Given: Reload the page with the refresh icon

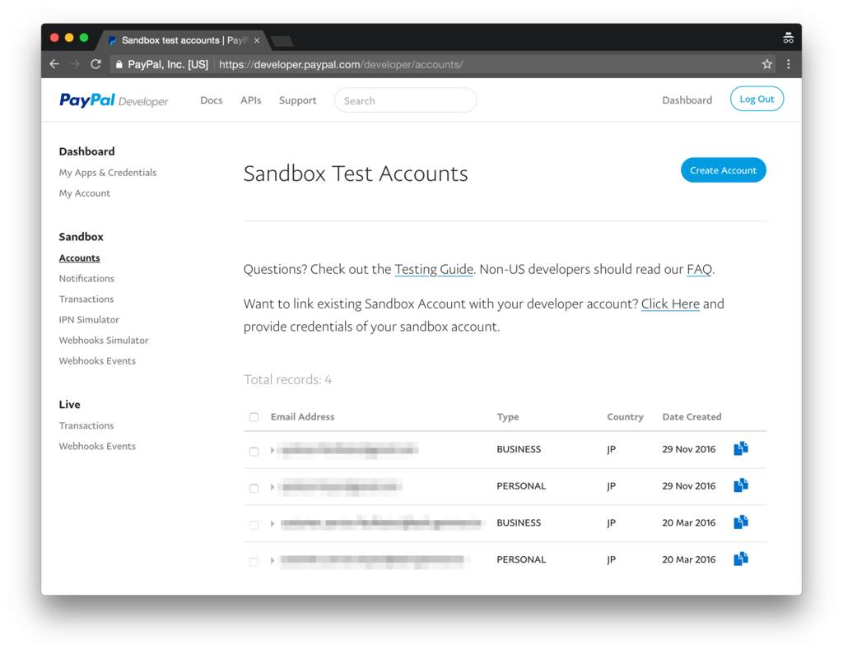Looking at the screenshot, I should point(95,64).
